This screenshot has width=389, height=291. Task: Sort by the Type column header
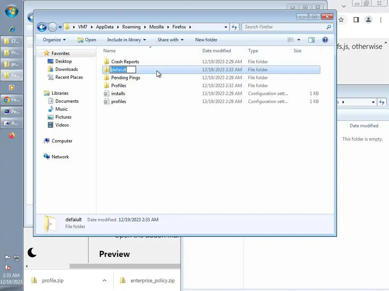(x=253, y=51)
